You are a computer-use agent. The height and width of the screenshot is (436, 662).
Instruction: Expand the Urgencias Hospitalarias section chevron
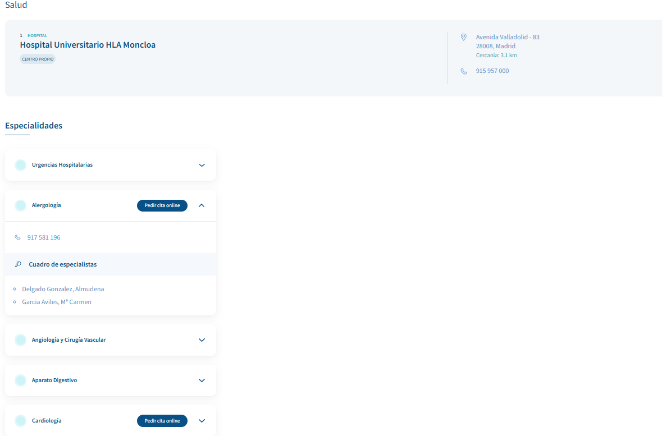tap(202, 165)
